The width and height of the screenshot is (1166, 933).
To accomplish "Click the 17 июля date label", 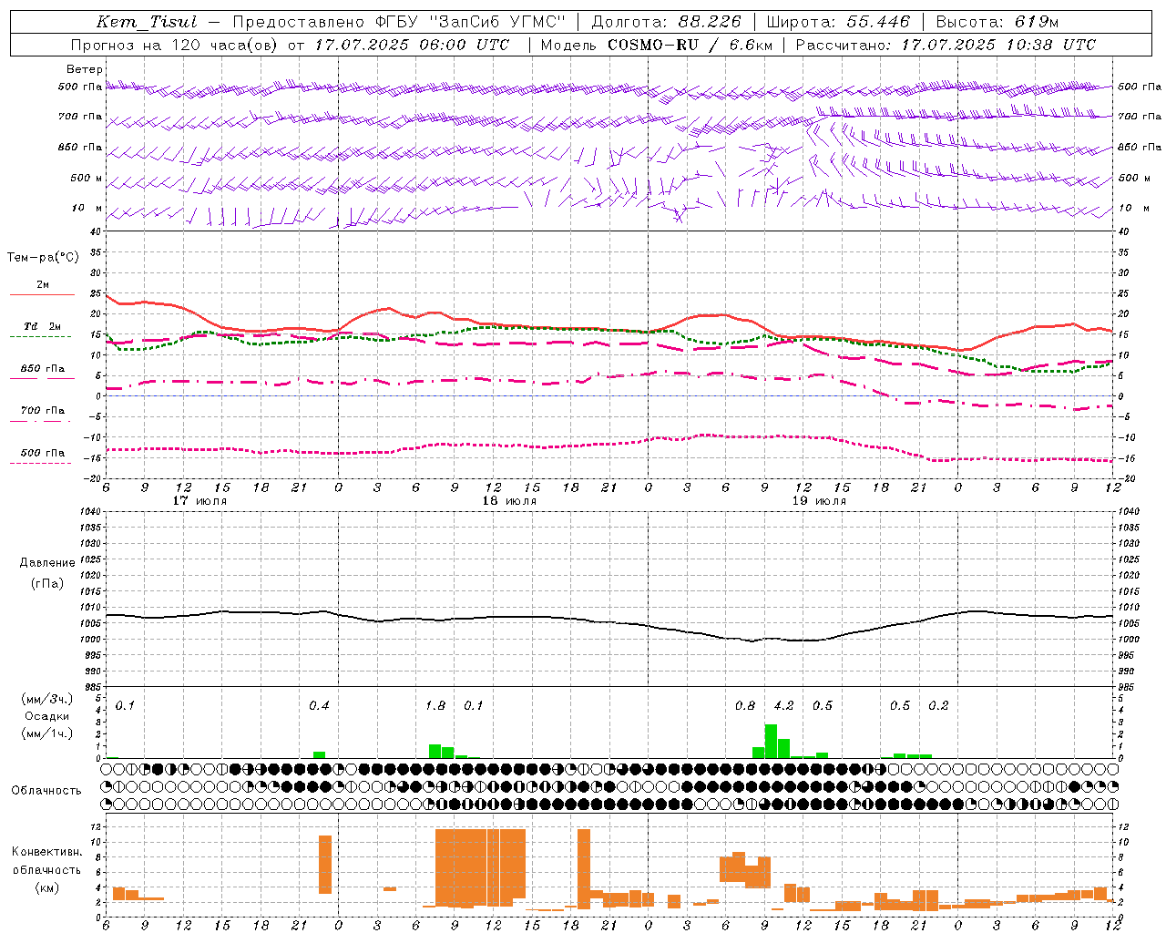I will click(x=199, y=501).
